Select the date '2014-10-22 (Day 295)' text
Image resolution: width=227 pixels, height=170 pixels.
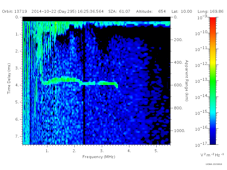click(54, 11)
